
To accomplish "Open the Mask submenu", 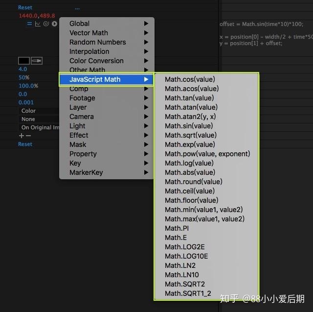I will (x=107, y=144).
